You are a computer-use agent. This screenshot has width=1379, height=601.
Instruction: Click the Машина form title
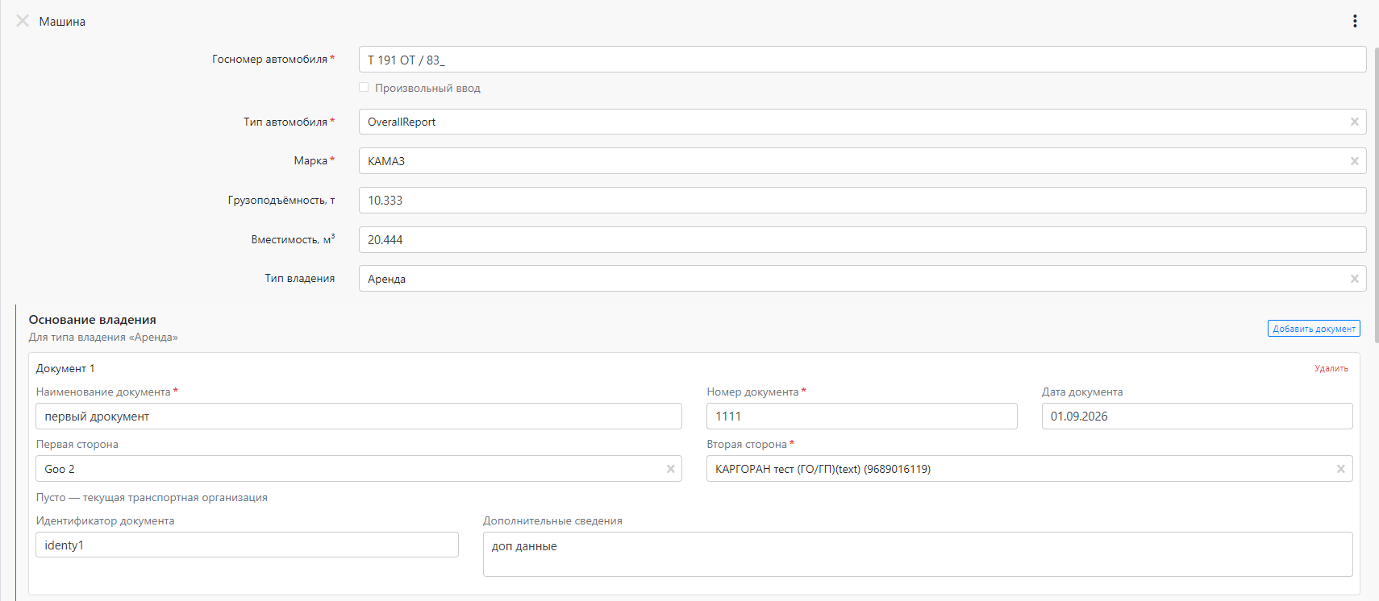point(62,22)
